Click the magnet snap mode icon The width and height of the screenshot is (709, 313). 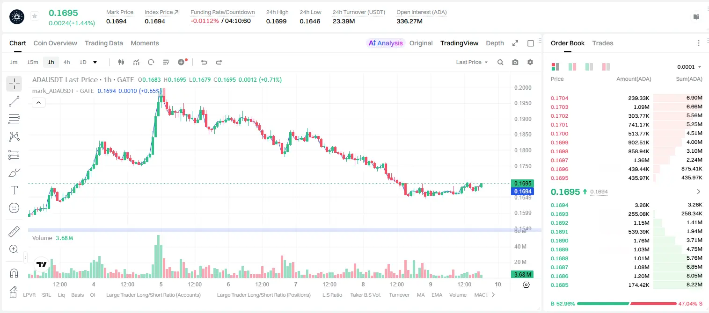pyautogui.click(x=14, y=273)
